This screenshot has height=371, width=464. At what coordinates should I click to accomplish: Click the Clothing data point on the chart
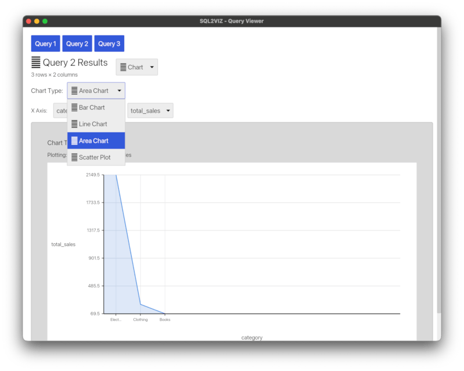tap(140, 304)
